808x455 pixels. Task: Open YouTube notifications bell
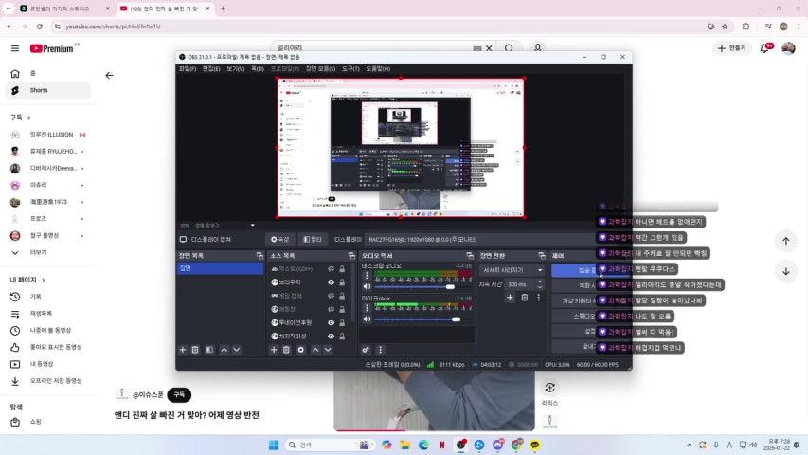(763, 48)
